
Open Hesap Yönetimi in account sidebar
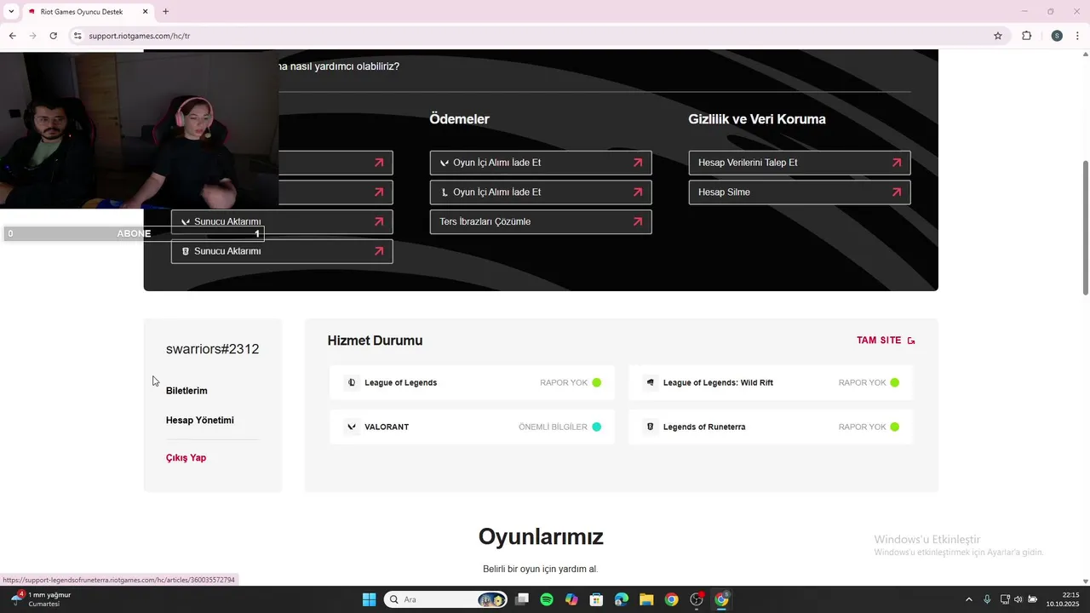point(199,421)
